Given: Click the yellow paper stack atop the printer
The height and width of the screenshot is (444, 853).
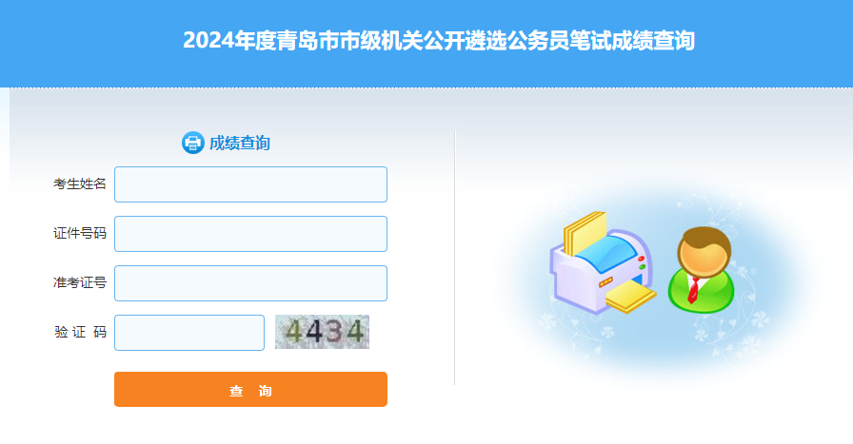Looking at the screenshot, I should coord(585,233).
